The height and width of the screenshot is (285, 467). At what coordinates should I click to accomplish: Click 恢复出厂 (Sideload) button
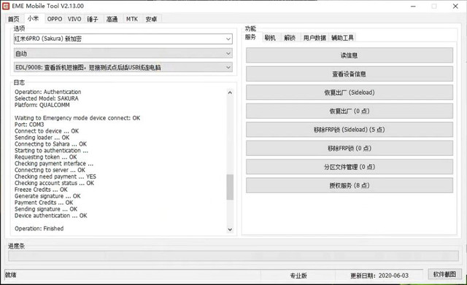coord(350,93)
